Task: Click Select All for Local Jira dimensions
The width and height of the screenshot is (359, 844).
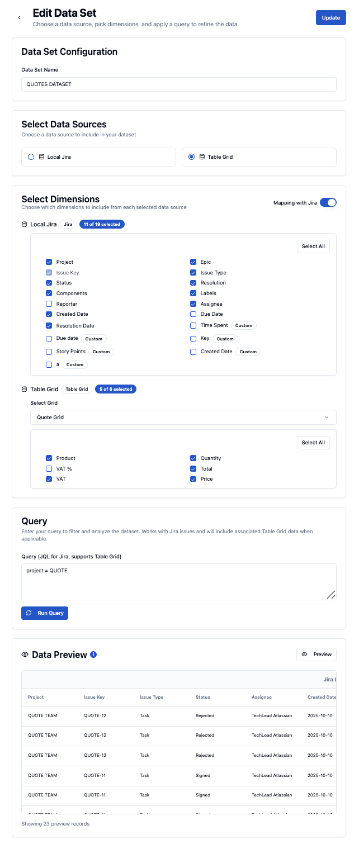Action: [313, 246]
